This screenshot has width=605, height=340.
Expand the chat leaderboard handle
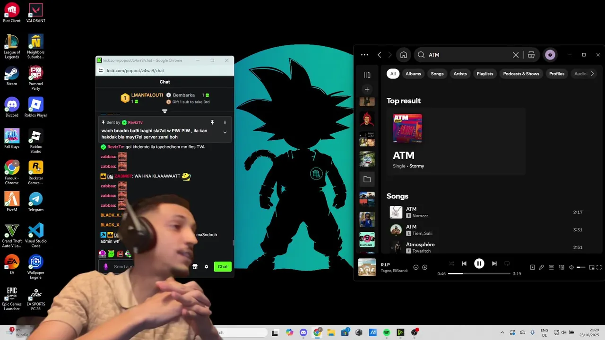click(x=164, y=111)
